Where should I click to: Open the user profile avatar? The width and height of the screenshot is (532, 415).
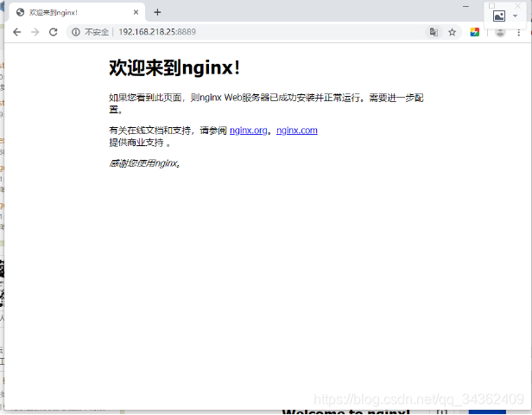coord(500,32)
